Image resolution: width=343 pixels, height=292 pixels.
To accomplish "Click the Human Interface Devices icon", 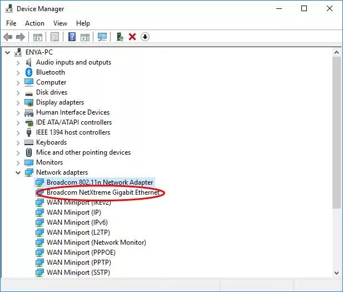I will (29, 112).
